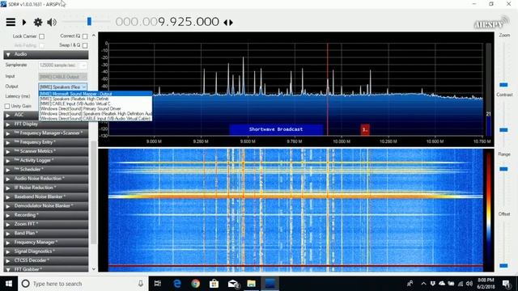Expand Demodulator Noise Blanker panel
This screenshot has height=291, width=518.
(46, 206)
